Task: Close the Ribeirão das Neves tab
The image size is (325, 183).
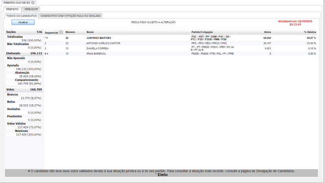Action: click(33, 2)
